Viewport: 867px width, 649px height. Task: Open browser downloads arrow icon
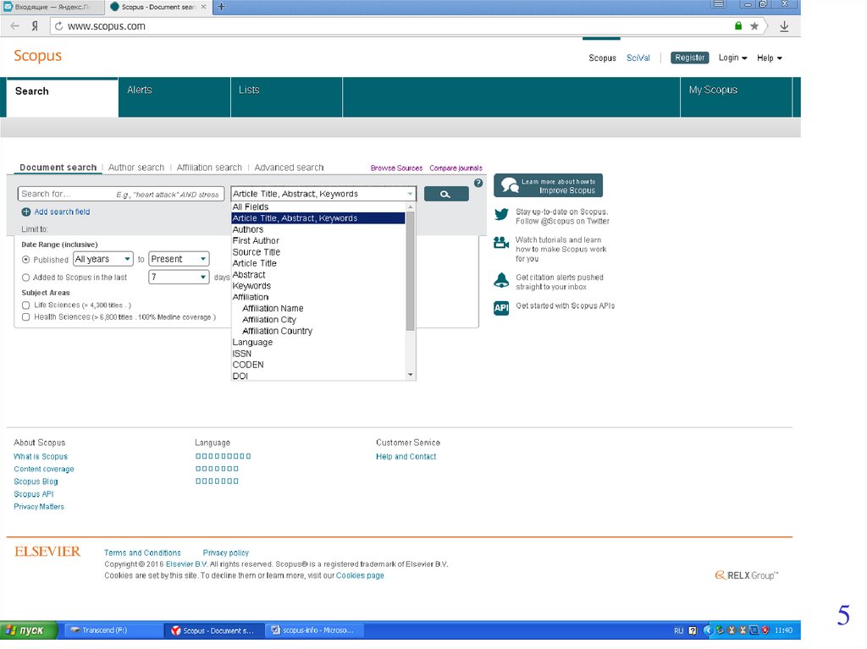pos(784,26)
